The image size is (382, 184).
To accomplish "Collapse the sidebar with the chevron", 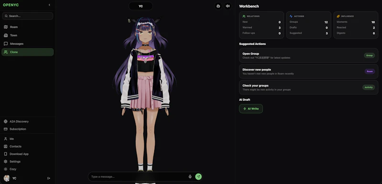I will [x=50, y=5].
